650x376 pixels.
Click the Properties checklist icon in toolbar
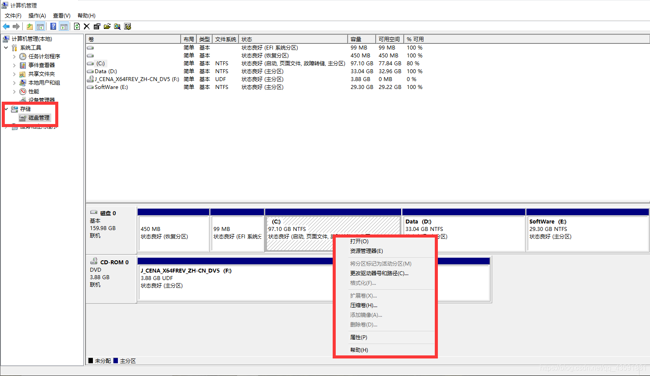tap(97, 27)
